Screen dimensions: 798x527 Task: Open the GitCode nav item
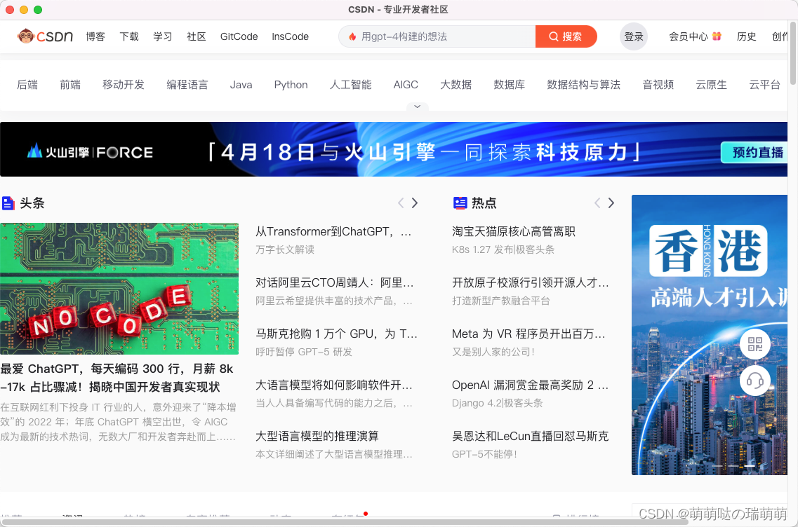tap(239, 36)
